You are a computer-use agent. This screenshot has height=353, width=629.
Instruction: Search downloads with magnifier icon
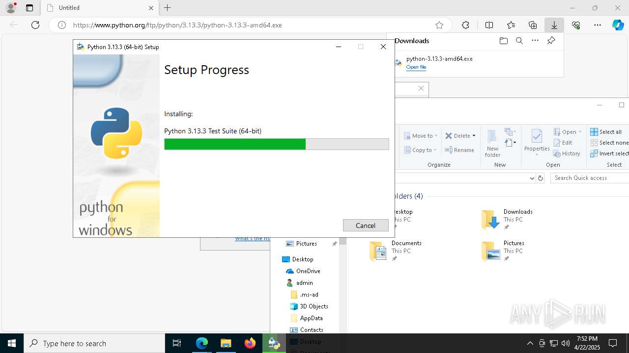(519, 41)
